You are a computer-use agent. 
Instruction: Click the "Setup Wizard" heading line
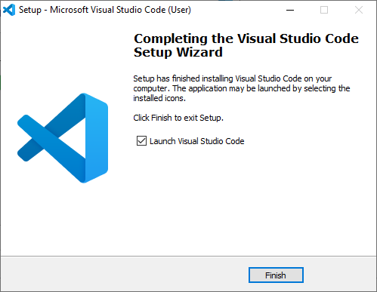tap(178, 52)
